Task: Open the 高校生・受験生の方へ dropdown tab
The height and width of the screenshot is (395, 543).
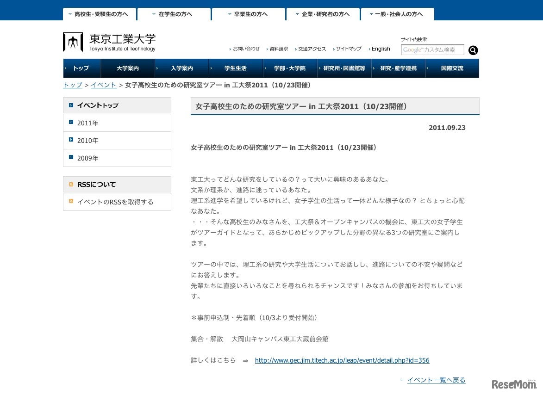Action: [100, 14]
